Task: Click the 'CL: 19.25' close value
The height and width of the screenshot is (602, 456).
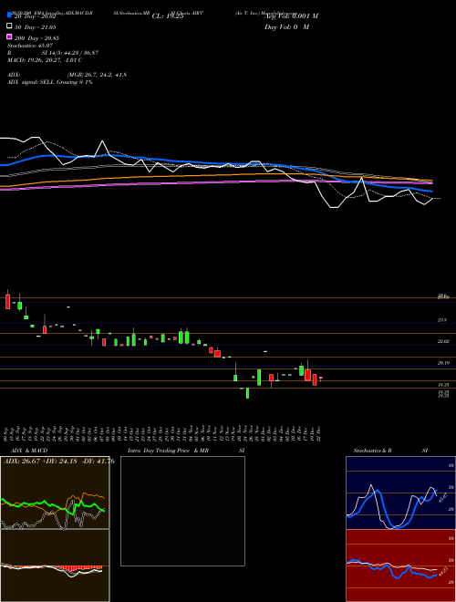Action: [x=168, y=16]
